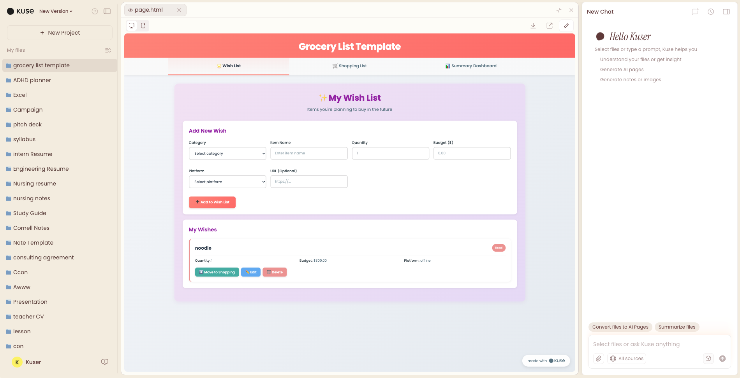Image resolution: width=740 pixels, height=378 pixels.
Task: Collapse the left sidebar with the panel icon
Action: [x=107, y=11]
